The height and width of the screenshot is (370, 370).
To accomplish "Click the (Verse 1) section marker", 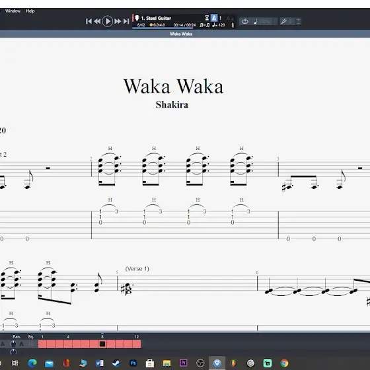I will tap(137, 269).
